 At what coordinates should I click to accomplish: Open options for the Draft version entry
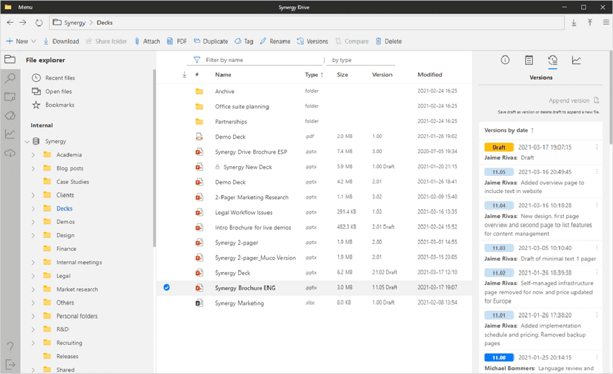pyautogui.click(x=596, y=147)
